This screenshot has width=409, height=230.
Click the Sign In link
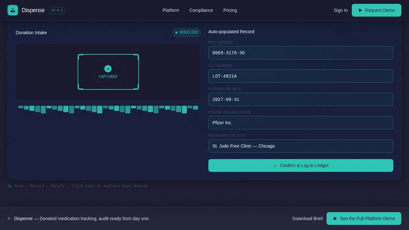[341, 10]
